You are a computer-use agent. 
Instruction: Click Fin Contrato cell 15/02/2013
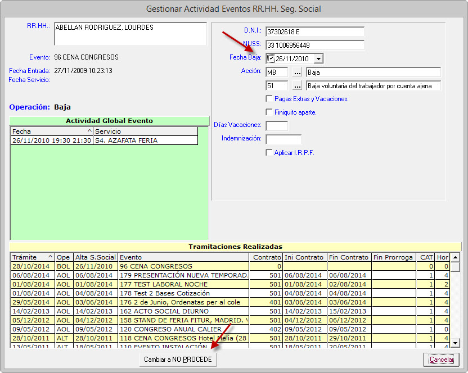pos(349,311)
